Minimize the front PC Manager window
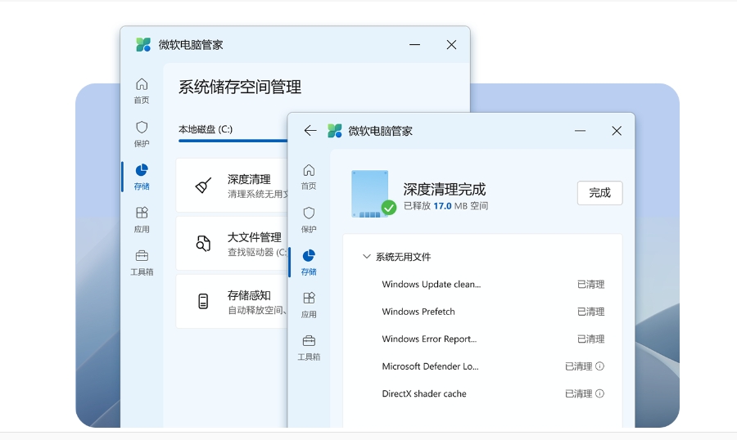 [x=580, y=131]
